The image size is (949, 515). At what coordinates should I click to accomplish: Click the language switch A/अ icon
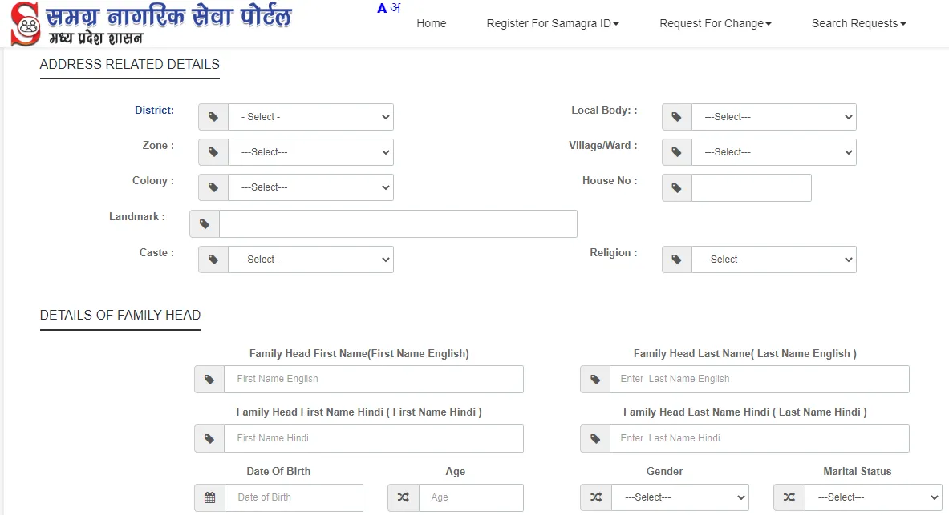[x=388, y=8]
